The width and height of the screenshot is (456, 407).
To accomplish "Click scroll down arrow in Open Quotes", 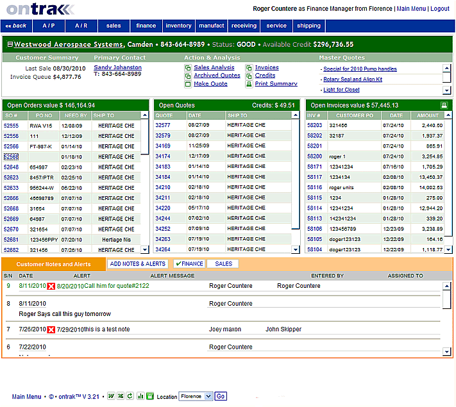I will point(296,249).
